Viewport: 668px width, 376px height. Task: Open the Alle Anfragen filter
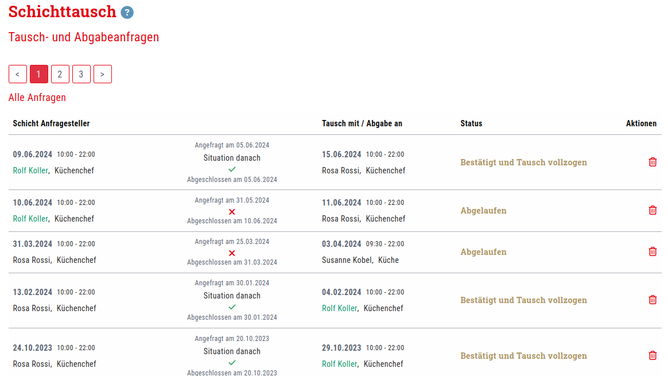37,97
